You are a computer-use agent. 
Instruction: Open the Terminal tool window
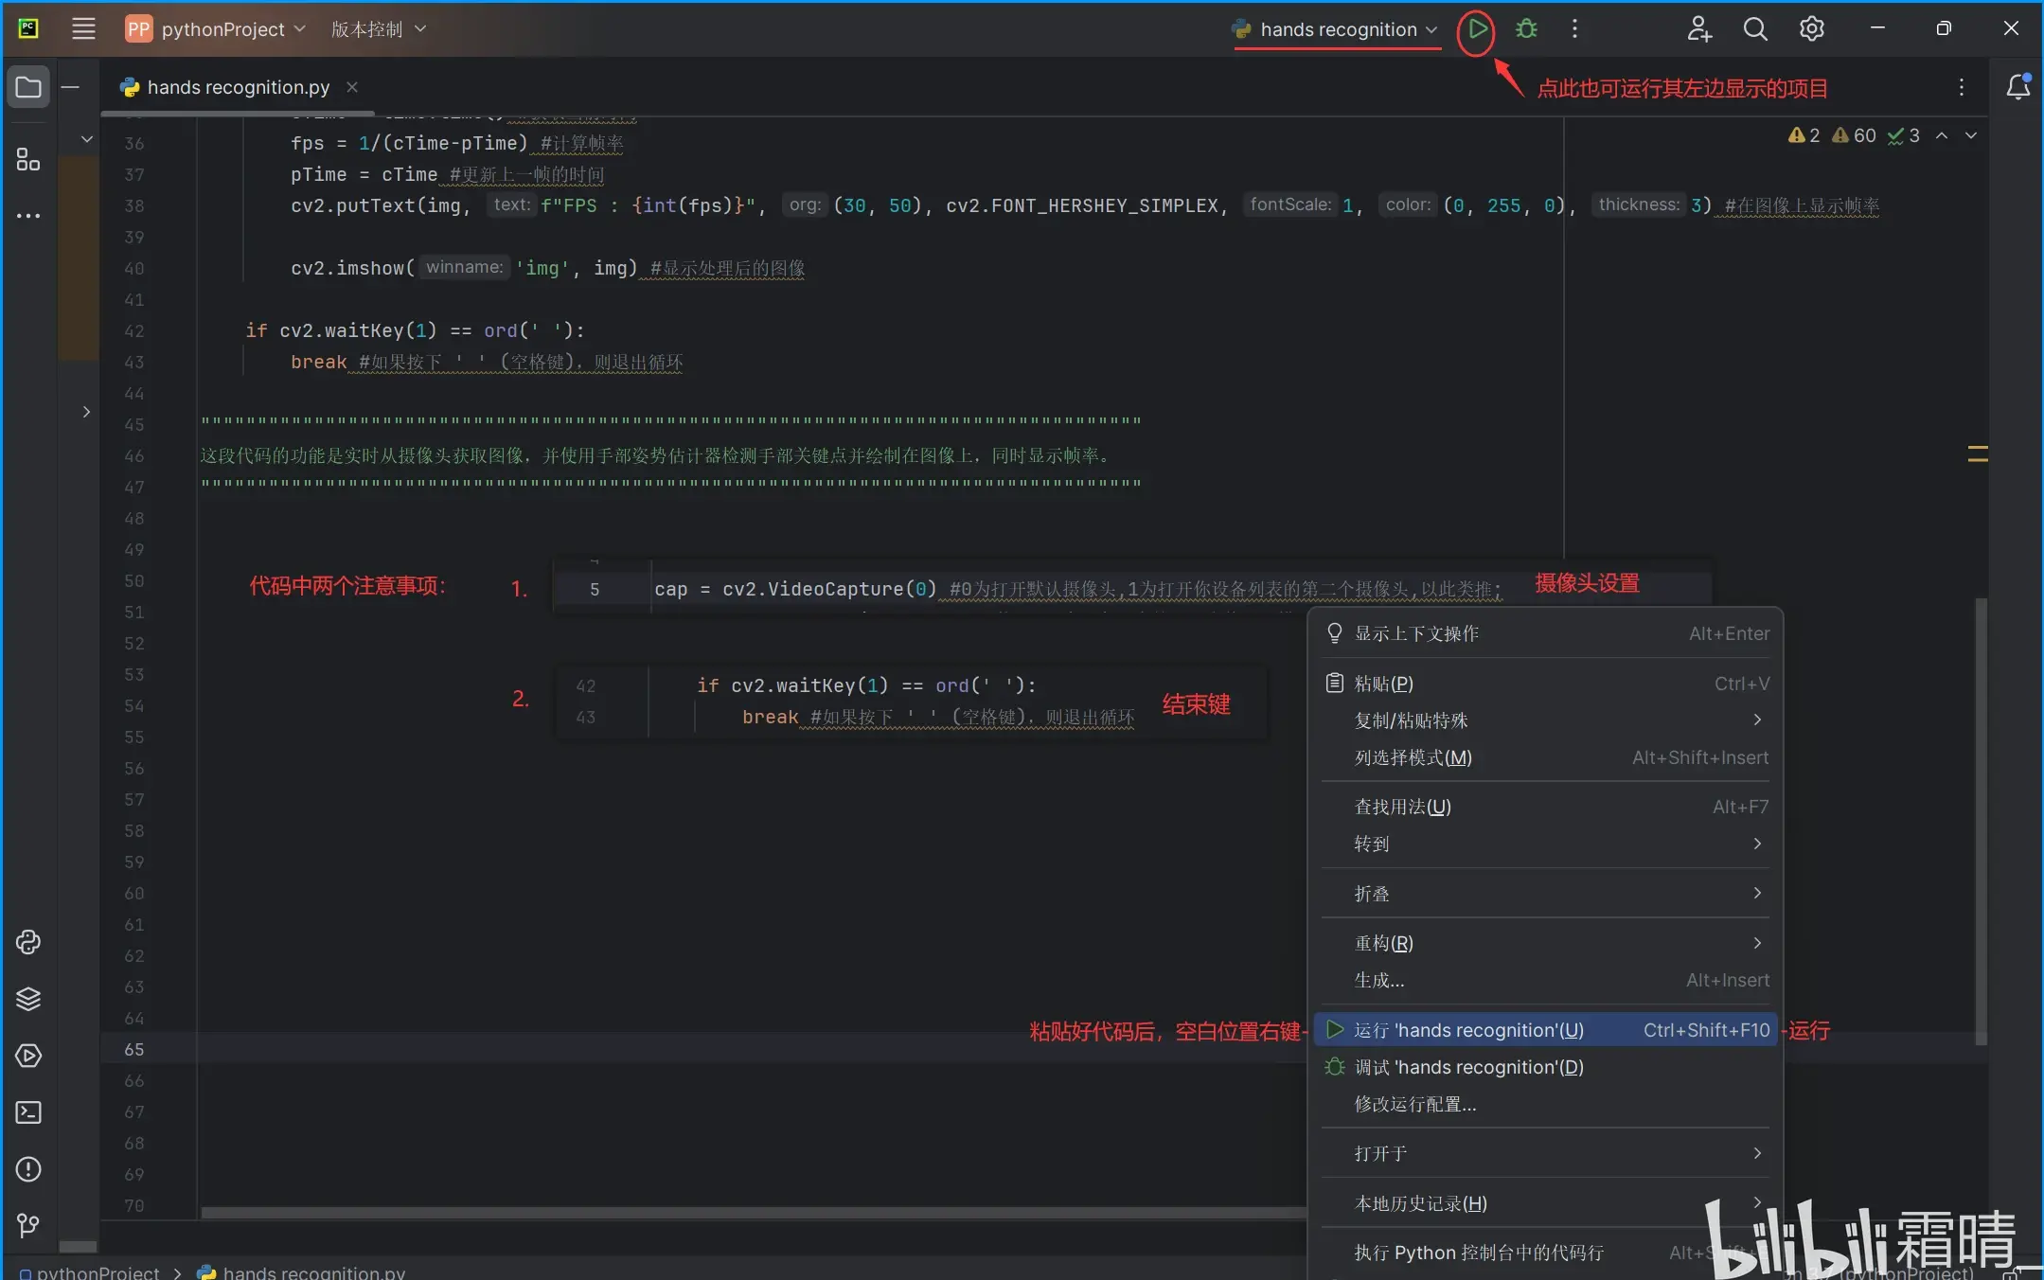(28, 1112)
